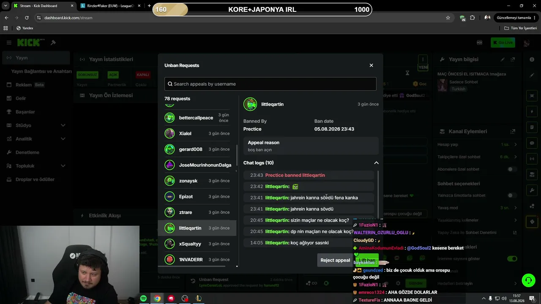Image resolution: width=541 pixels, height=304 pixels.
Task: Open Yayın Bağlantısı ve Anahtarı page
Action: 41,71
